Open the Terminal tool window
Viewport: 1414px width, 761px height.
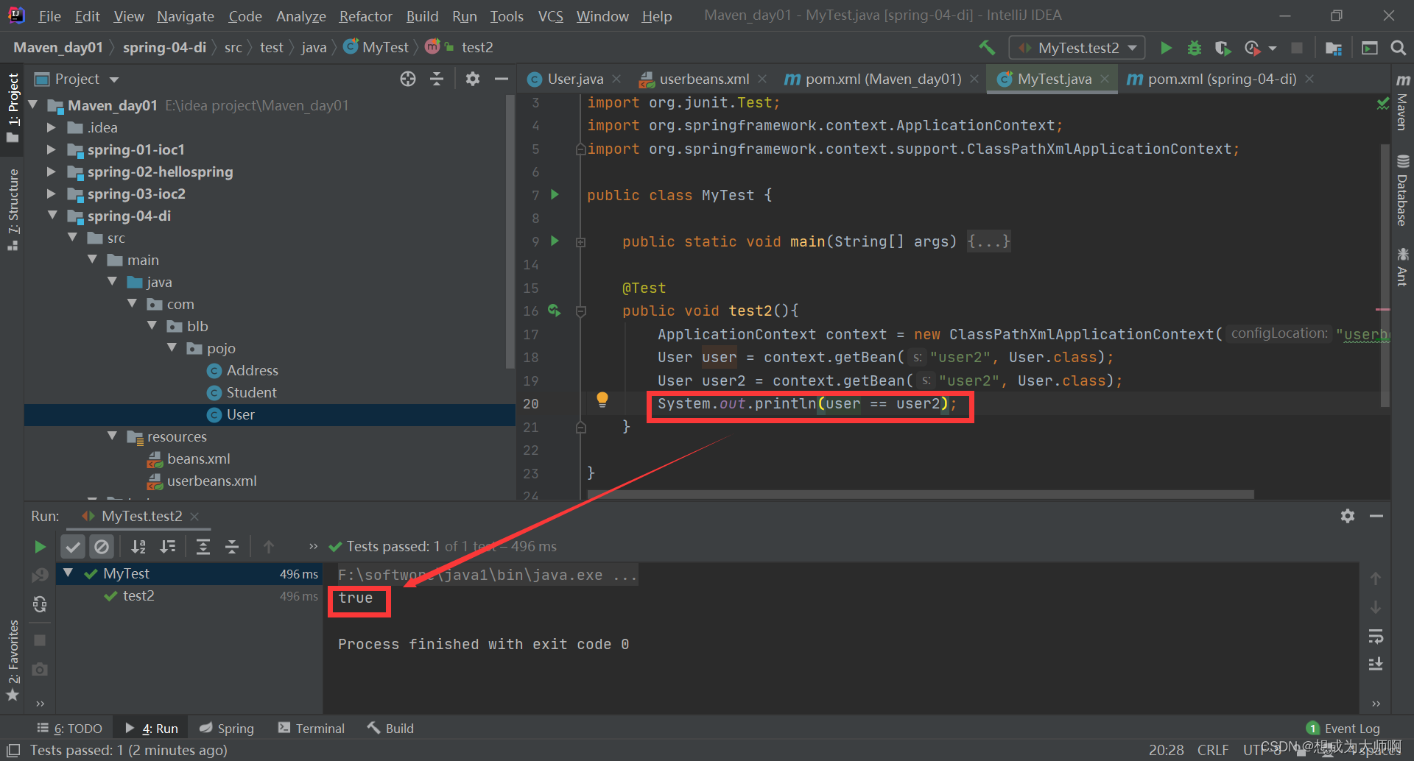(x=311, y=728)
